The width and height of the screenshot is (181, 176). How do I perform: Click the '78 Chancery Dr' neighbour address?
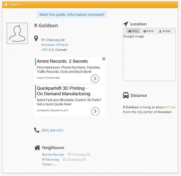(x=79, y=155)
